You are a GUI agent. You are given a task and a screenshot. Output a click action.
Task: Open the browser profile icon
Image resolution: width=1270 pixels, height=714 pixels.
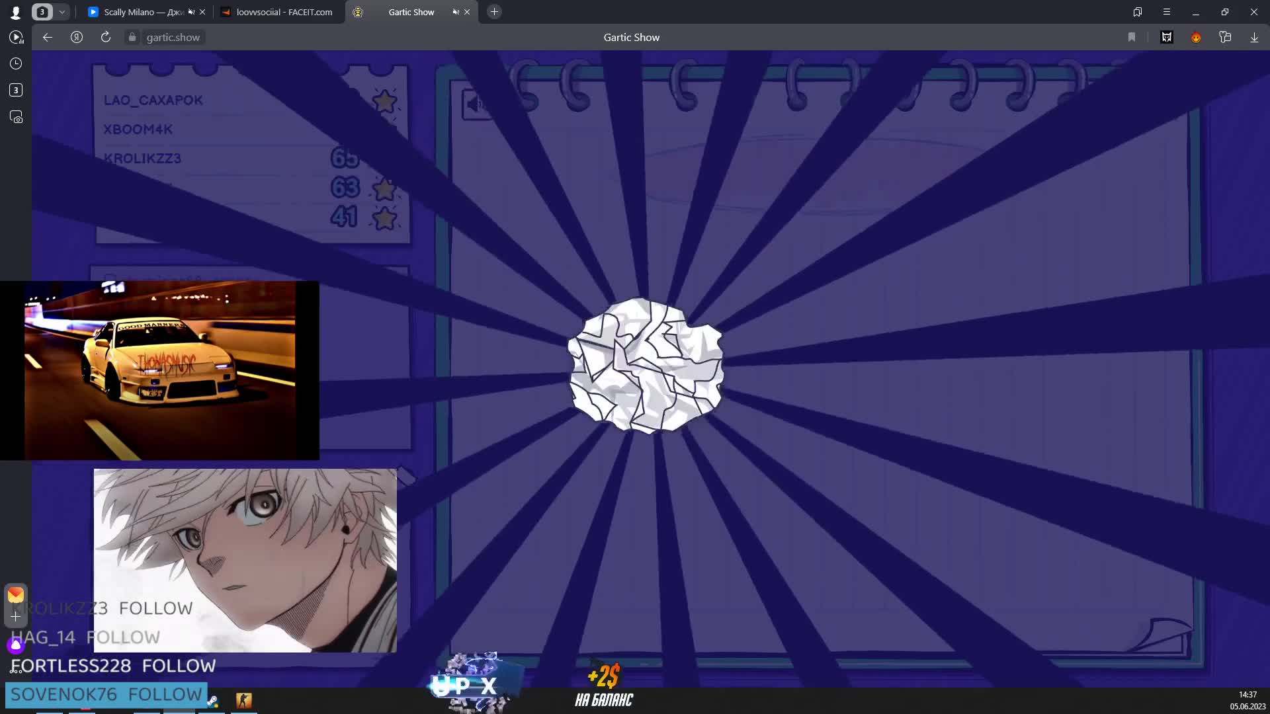coord(15,12)
